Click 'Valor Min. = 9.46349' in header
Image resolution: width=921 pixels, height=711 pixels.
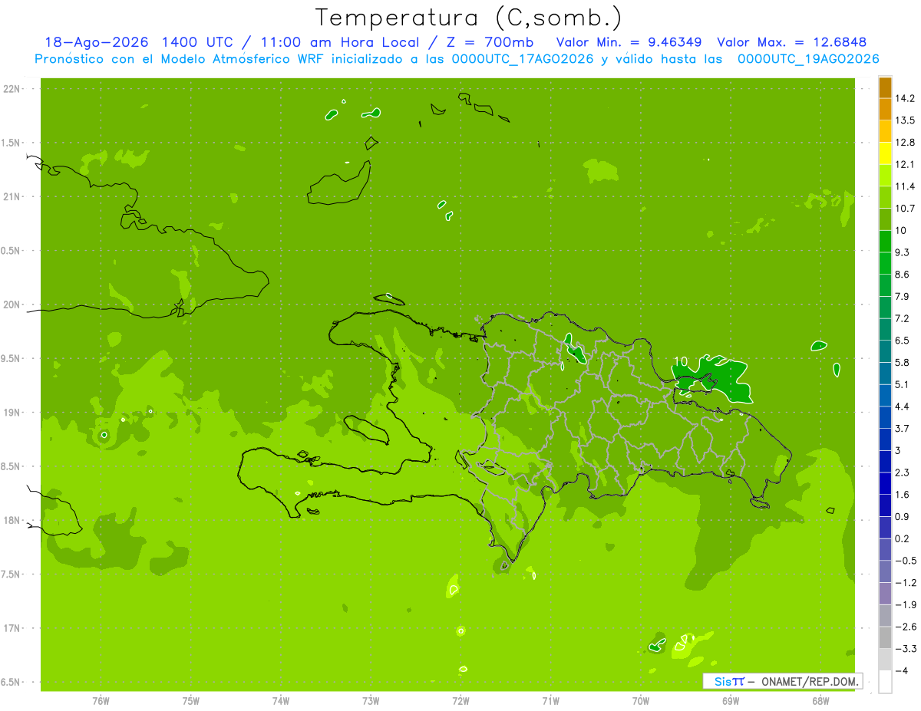pyautogui.click(x=630, y=42)
